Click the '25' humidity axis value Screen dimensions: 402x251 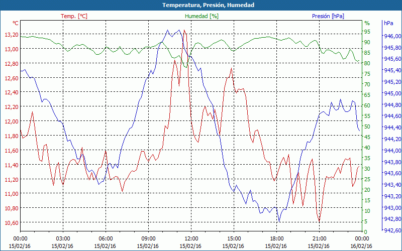click(367, 179)
